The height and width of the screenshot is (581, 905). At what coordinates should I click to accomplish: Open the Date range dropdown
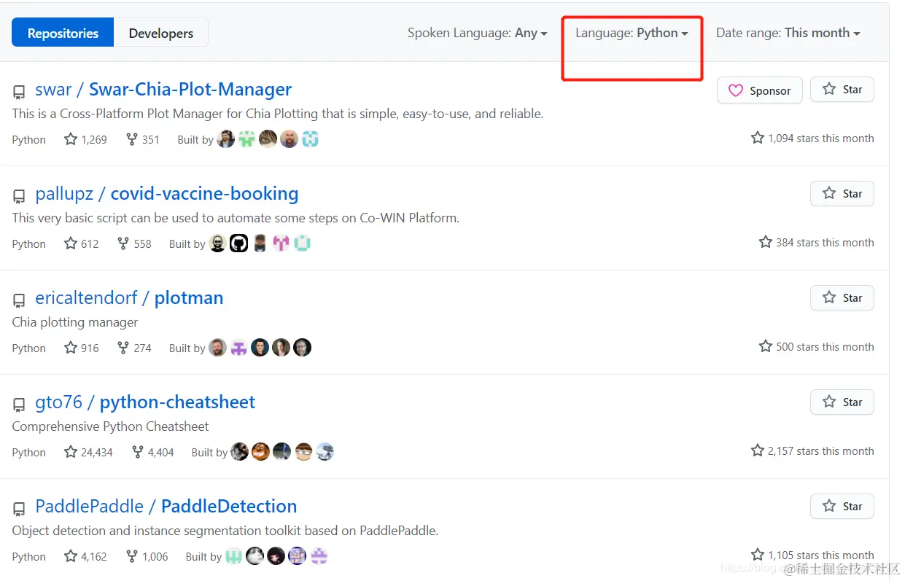(x=788, y=33)
